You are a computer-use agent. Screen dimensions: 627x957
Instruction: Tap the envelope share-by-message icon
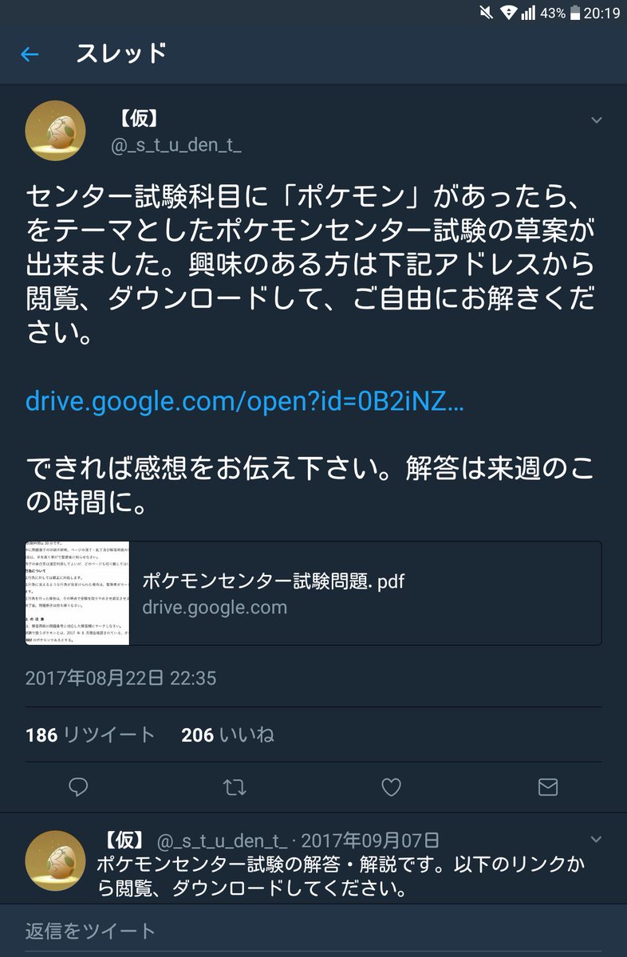[x=547, y=787]
